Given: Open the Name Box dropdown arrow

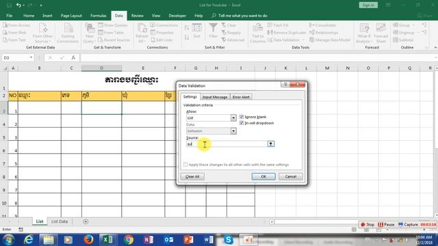Looking at the screenshot, I should (x=31, y=57).
